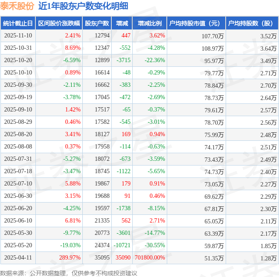Click the shareholder count 18127
Image resolution: width=279 pixels, height=277 pixels.
coord(102,134)
